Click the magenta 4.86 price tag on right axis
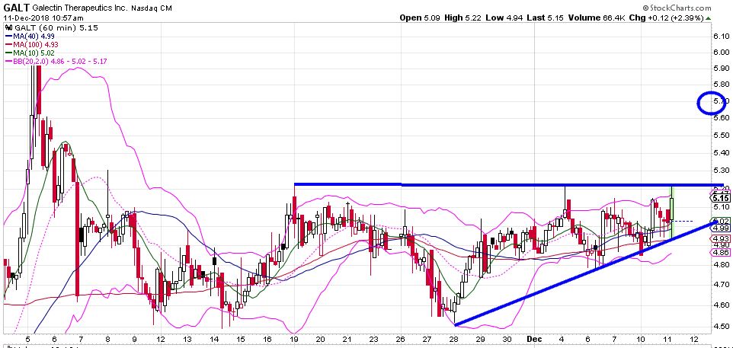Viewport: 733px width, 348px height. pos(722,253)
